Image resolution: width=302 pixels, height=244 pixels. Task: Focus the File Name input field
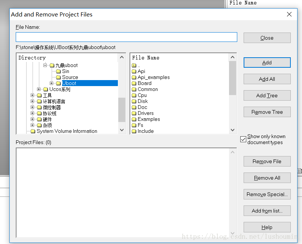[x=126, y=37]
